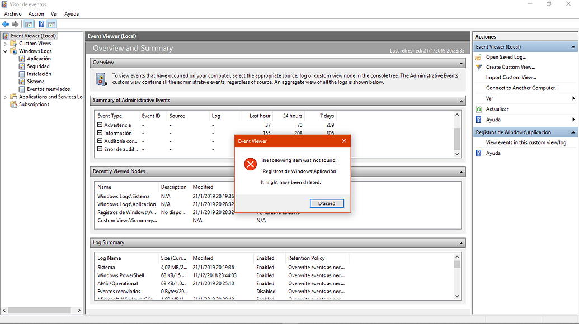Select Windows Logs\Aplicación in Recently Viewed
Viewport: 579px width, 324px height.
pos(126,204)
